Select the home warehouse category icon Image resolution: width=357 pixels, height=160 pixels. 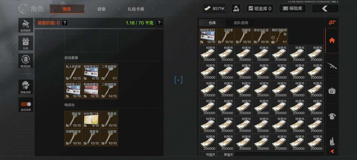point(332,40)
